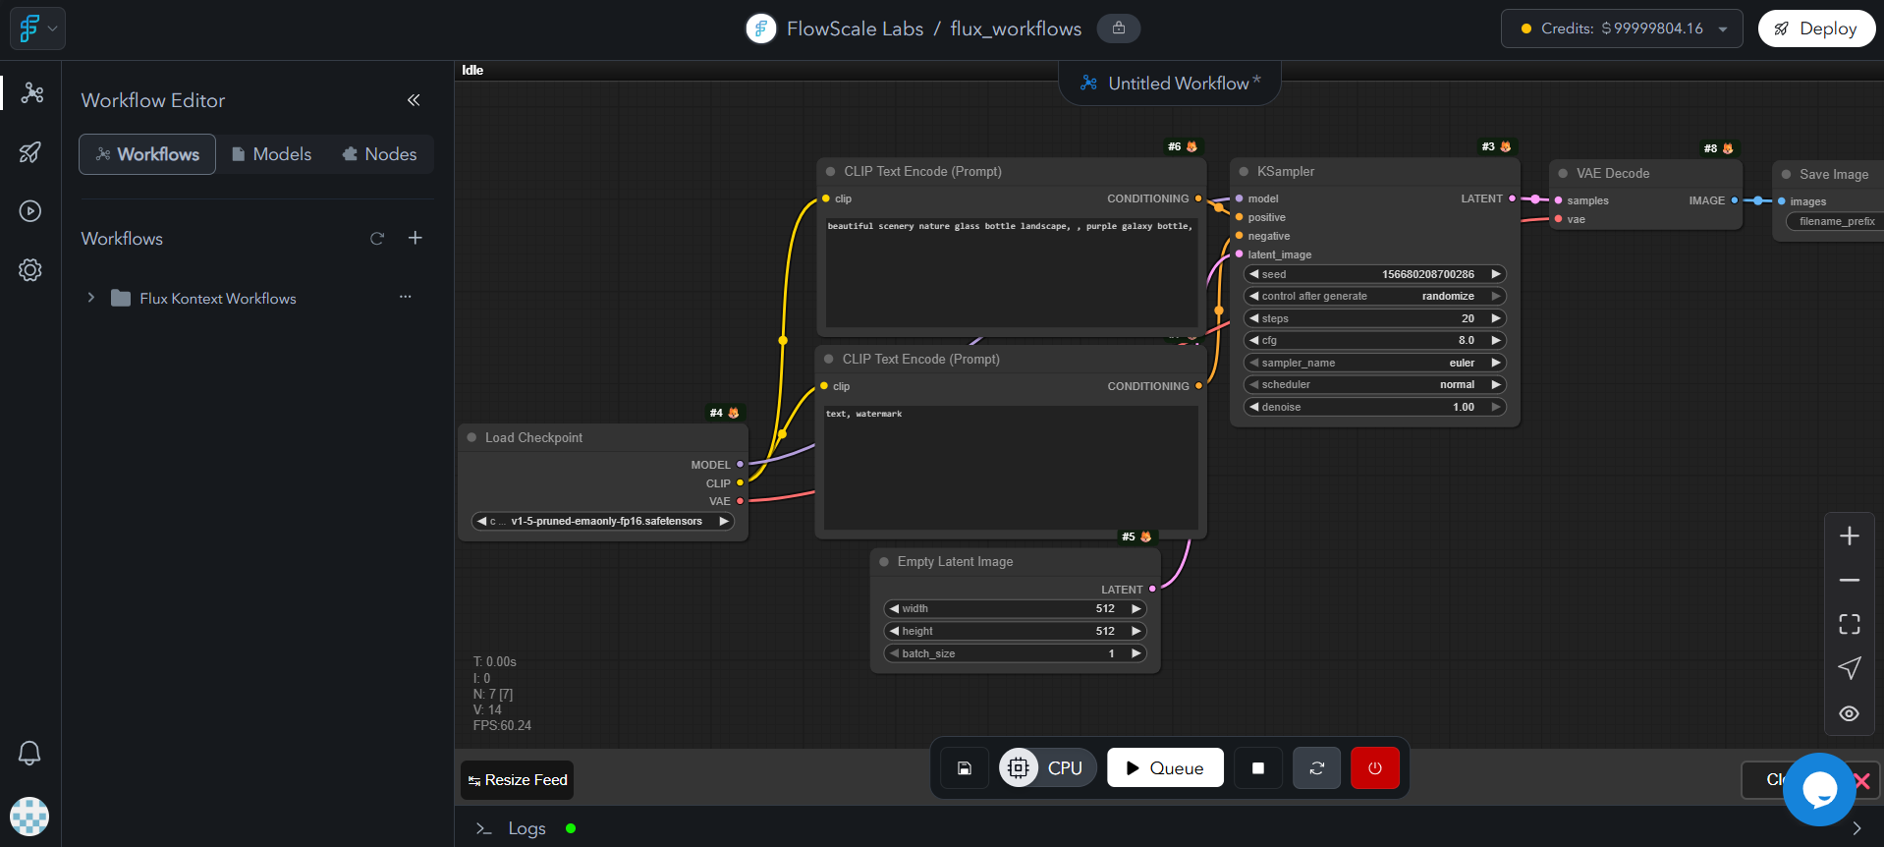Zoom in on the canvas
The width and height of the screenshot is (1884, 847).
(1849, 536)
